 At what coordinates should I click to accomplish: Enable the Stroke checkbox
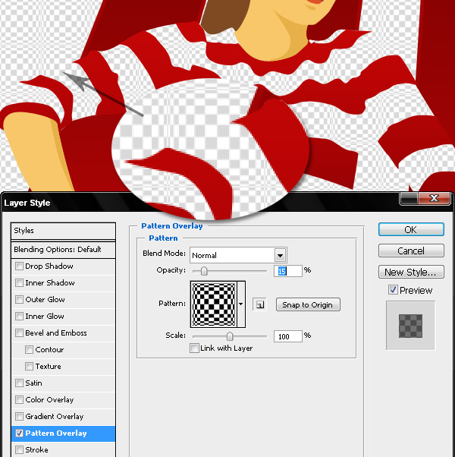click(19, 449)
